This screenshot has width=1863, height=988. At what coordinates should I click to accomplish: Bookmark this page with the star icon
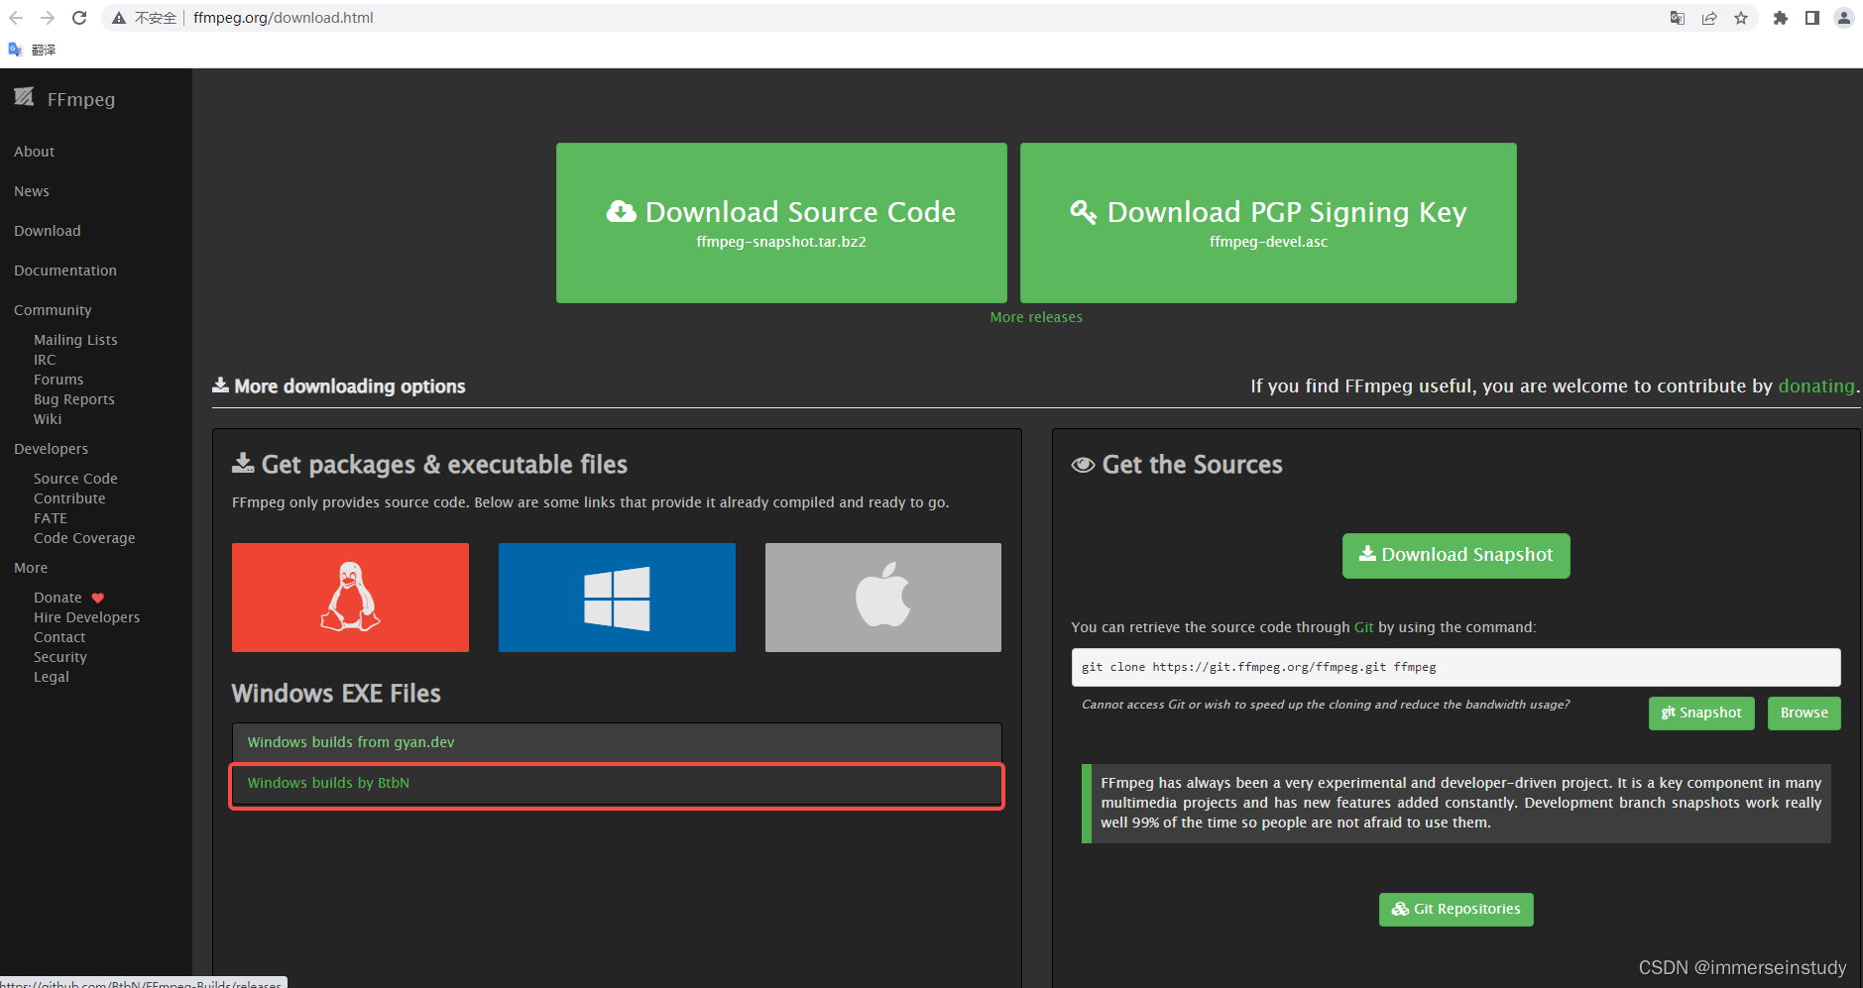tap(1741, 18)
